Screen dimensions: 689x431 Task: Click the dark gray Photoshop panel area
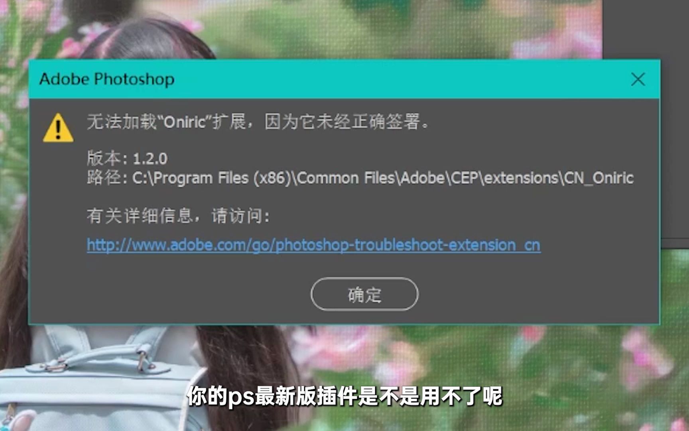pyautogui.click(x=645, y=29)
